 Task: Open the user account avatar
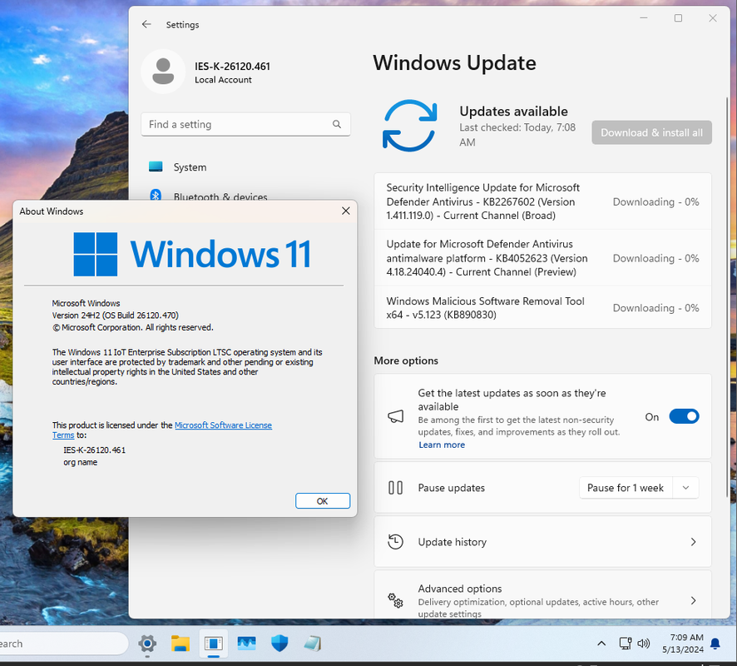coord(163,72)
